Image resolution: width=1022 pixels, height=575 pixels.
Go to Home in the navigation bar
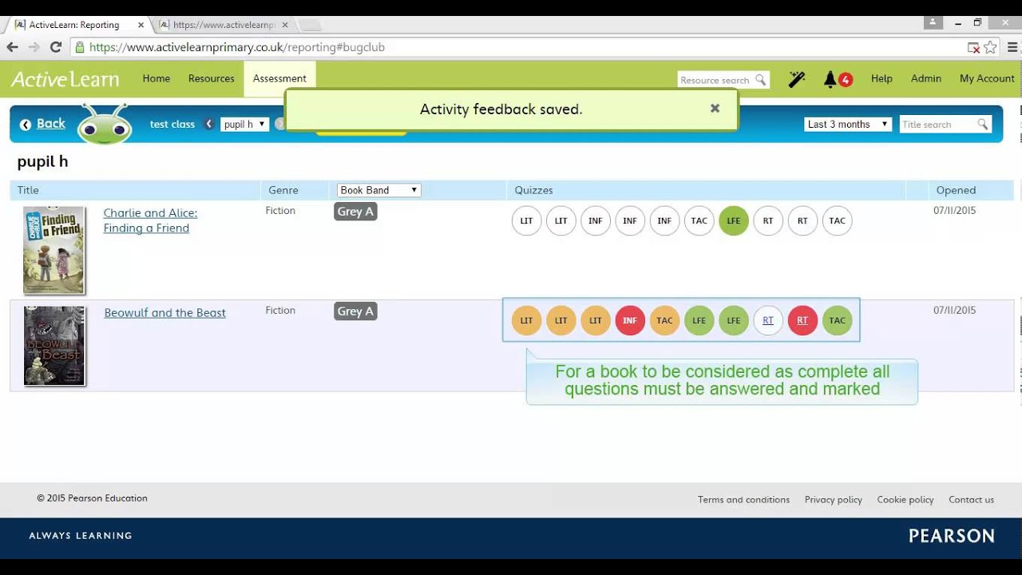[156, 78]
